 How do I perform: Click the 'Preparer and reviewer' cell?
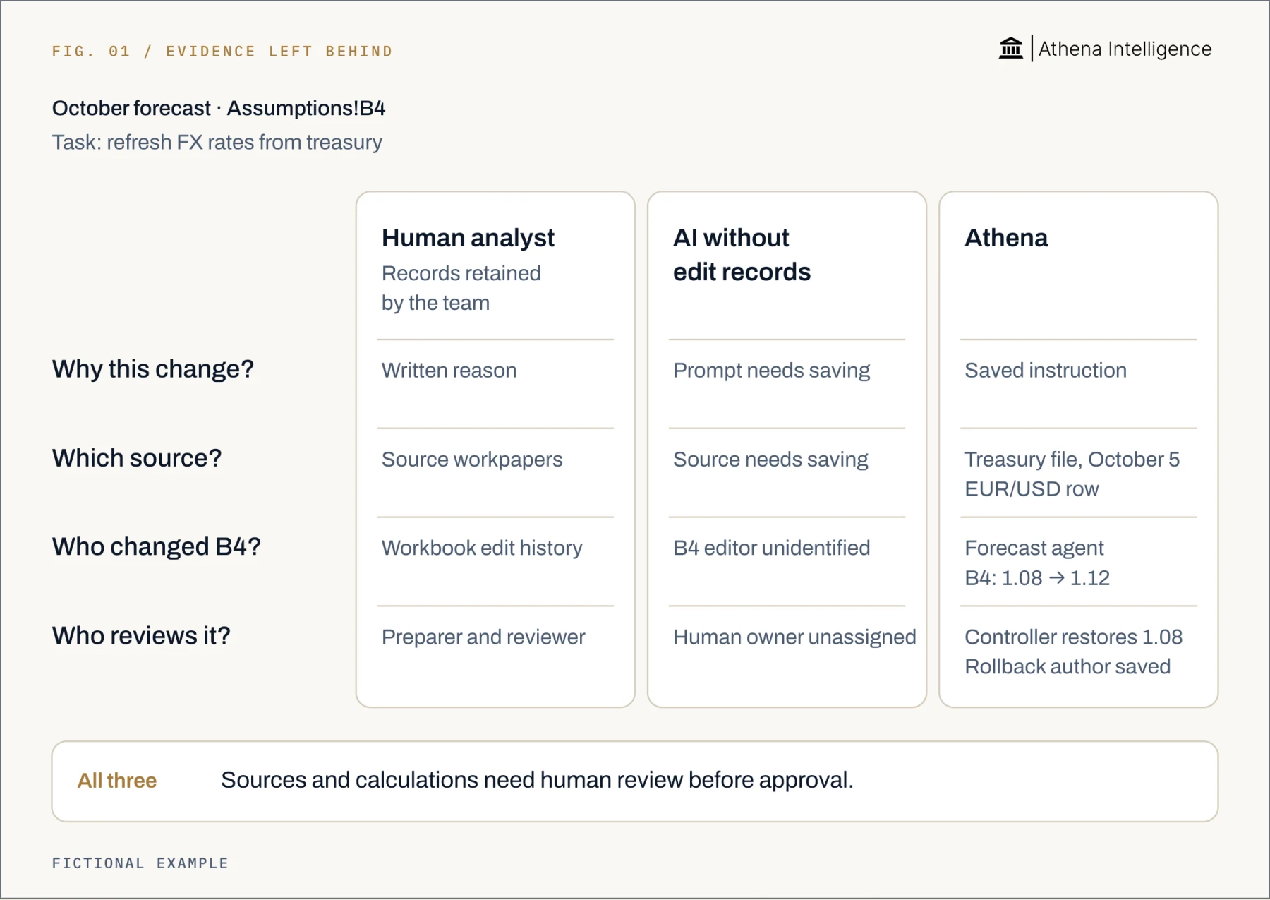click(x=483, y=637)
